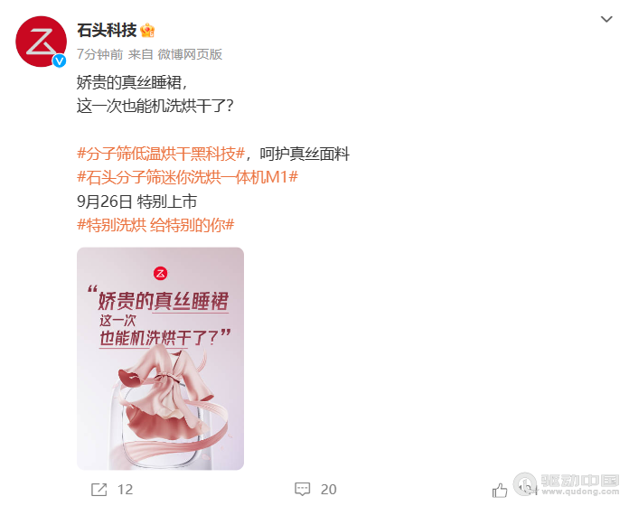Click the blue verified V badge
The image size is (629, 506).
[x=60, y=61]
